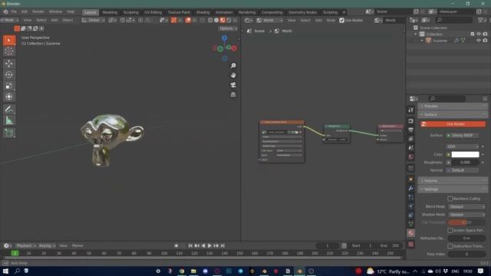Open the Particles properties tab
The height and width of the screenshot is (276, 491).
coord(411,197)
